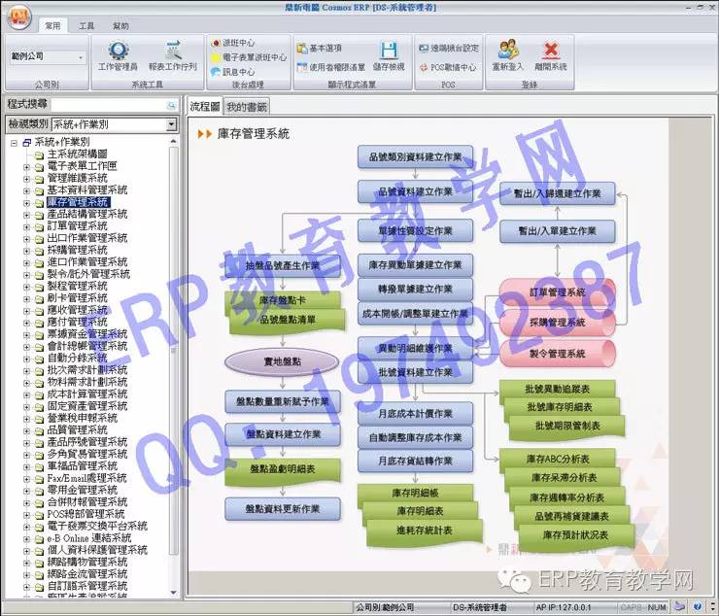Open the round application logo menu
Image resolution: width=719 pixels, height=616 pixels.
(x=19, y=14)
